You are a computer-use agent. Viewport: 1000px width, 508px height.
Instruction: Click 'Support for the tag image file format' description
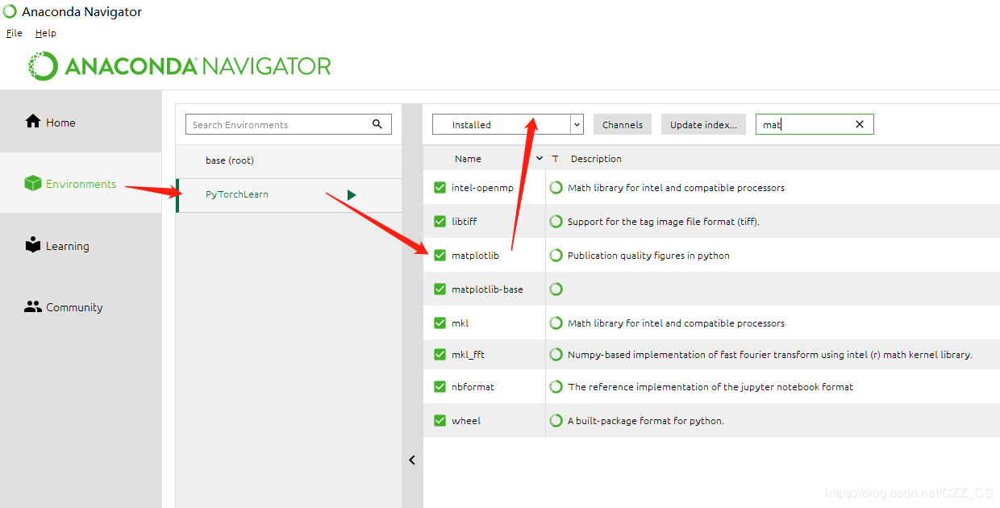coord(663,222)
